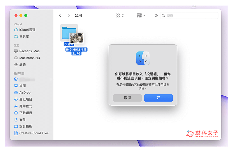Screen dimensions: 233x153
Task: Click the IMG_6012拷貝 2.JPG file name label
Action: coord(76,51)
